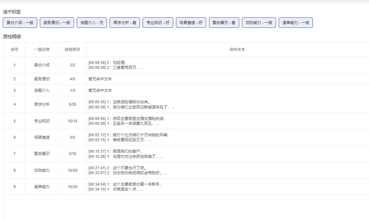Select the 逼单能力 - 一般 tag
Viewport: 369px width, 220px height.
click(x=296, y=23)
